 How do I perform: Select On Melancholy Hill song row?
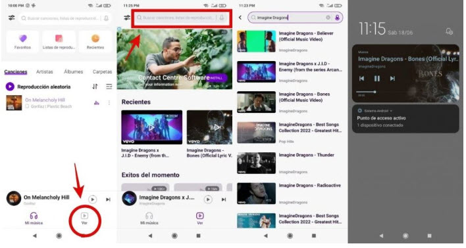tap(59, 103)
